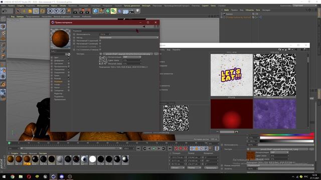Select the Live Selection cursor tool
This screenshot has height=180, width=321.
18,11
